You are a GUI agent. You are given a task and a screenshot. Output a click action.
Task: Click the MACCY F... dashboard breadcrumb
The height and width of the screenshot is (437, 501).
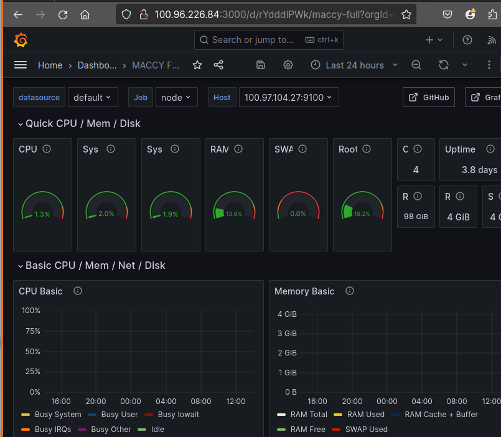pos(156,65)
